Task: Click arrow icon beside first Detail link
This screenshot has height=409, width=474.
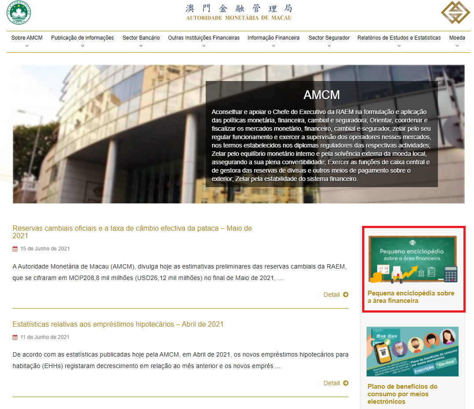Action: [345, 295]
